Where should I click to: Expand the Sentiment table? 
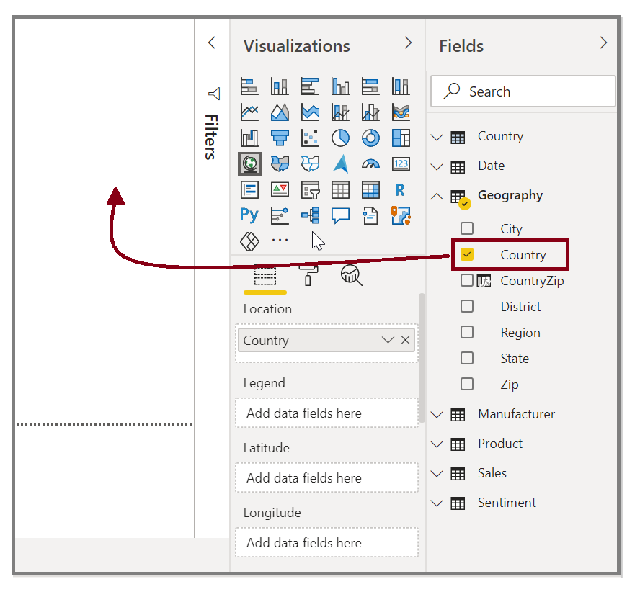437,503
